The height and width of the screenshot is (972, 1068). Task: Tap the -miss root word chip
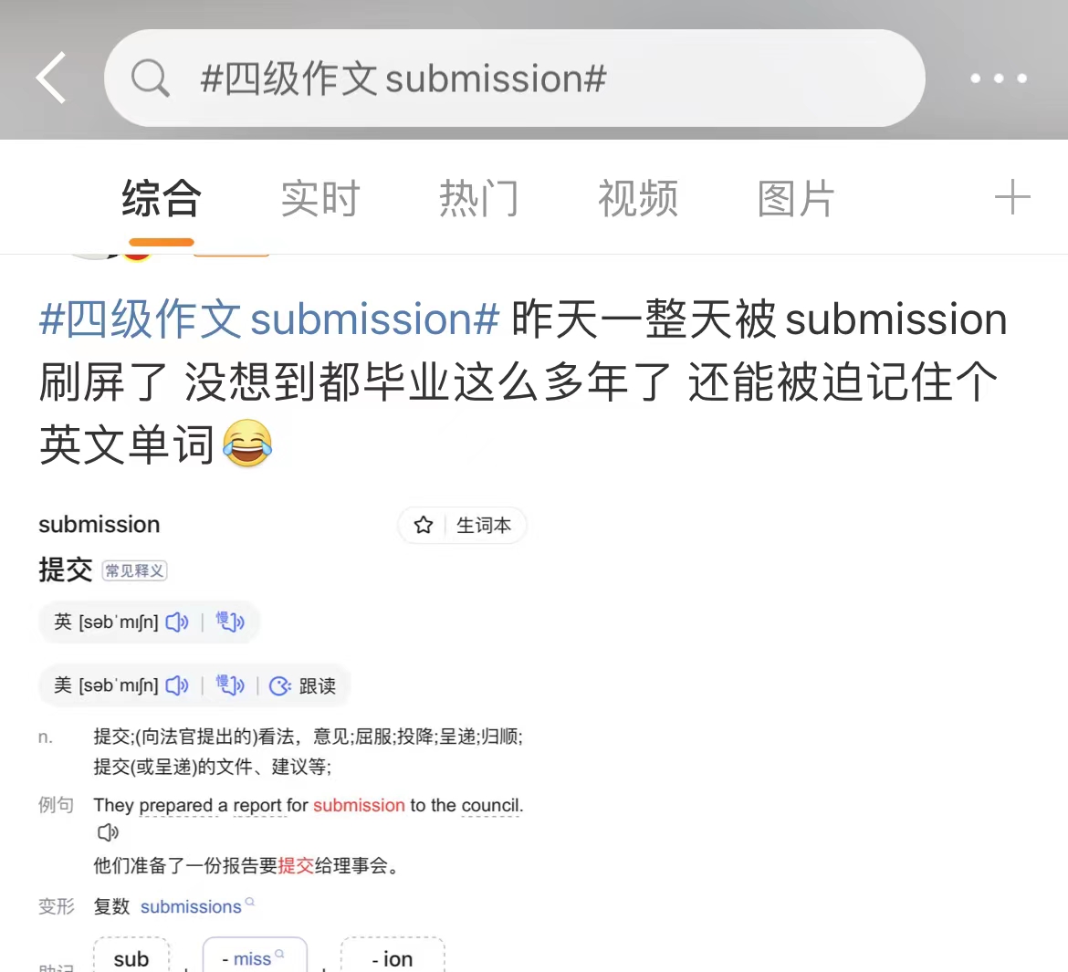pos(255,957)
